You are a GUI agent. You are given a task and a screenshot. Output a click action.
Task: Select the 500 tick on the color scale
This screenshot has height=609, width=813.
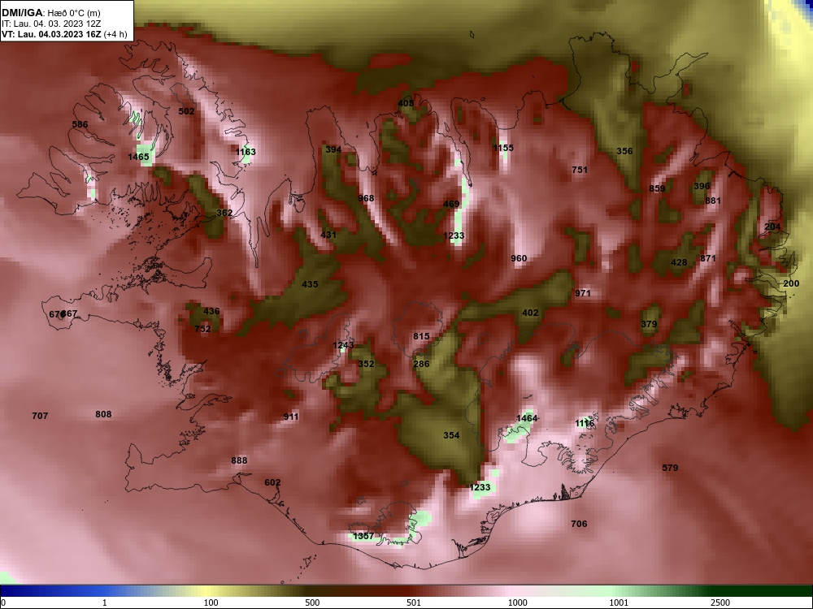[x=312, y=603]
